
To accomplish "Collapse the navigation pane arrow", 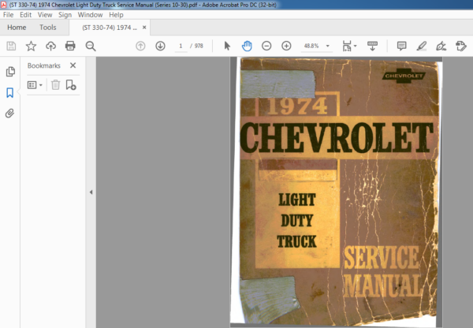I will pos(91,192).
